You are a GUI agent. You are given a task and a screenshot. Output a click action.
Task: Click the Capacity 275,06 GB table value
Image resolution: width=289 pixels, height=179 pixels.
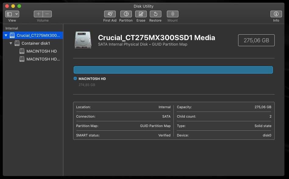pos(263,107)
